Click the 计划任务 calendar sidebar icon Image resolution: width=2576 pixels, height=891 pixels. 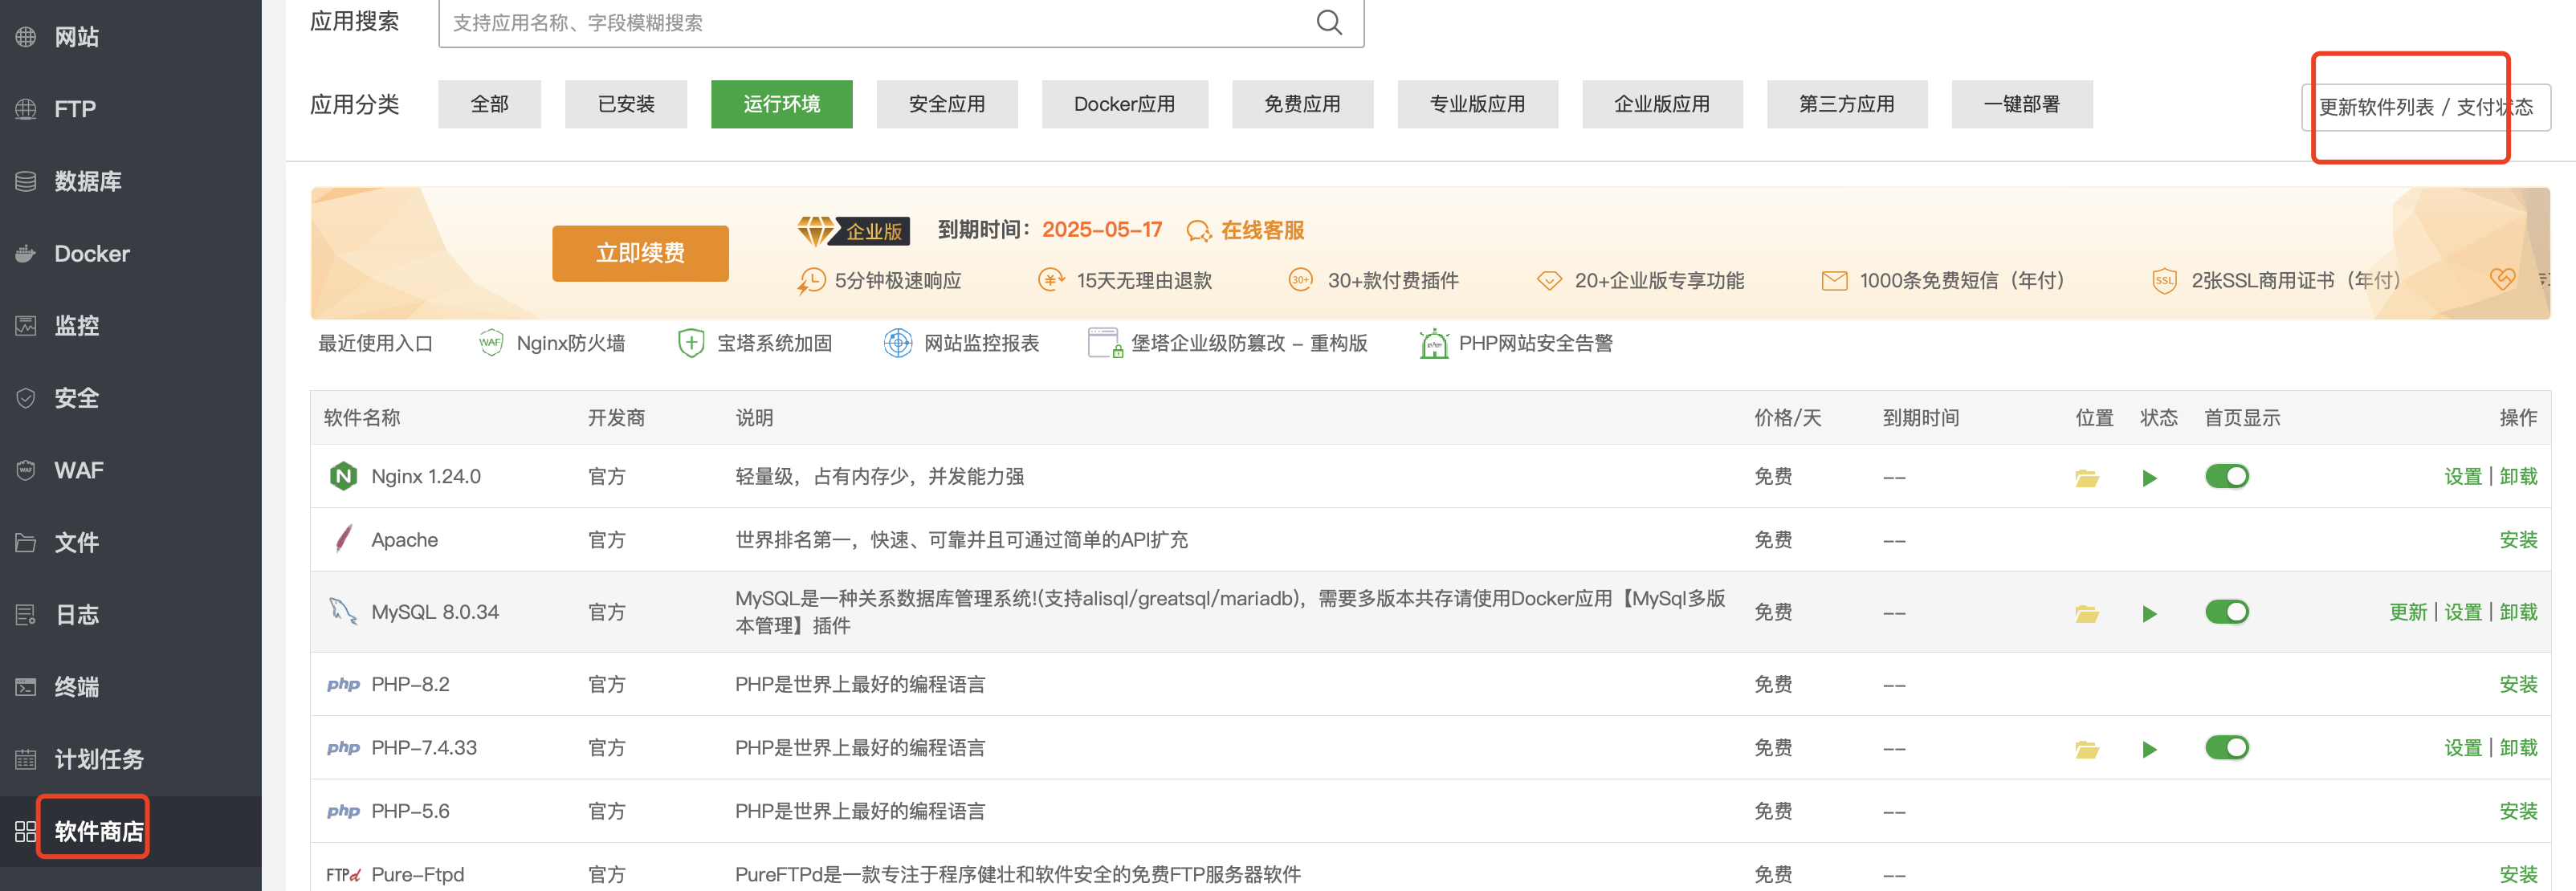coord(26,759)
